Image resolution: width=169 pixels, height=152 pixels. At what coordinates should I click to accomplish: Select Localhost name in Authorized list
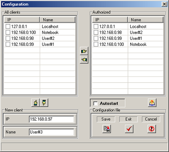tap(138, 27)
